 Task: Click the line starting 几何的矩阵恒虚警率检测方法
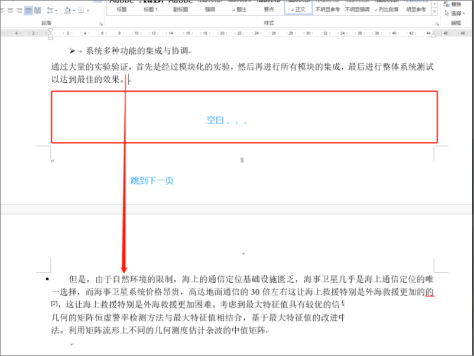coord(198,318)
